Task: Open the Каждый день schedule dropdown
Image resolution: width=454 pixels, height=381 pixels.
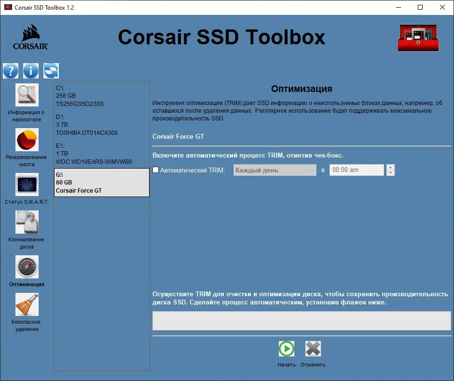Action: tap(275, 170)
